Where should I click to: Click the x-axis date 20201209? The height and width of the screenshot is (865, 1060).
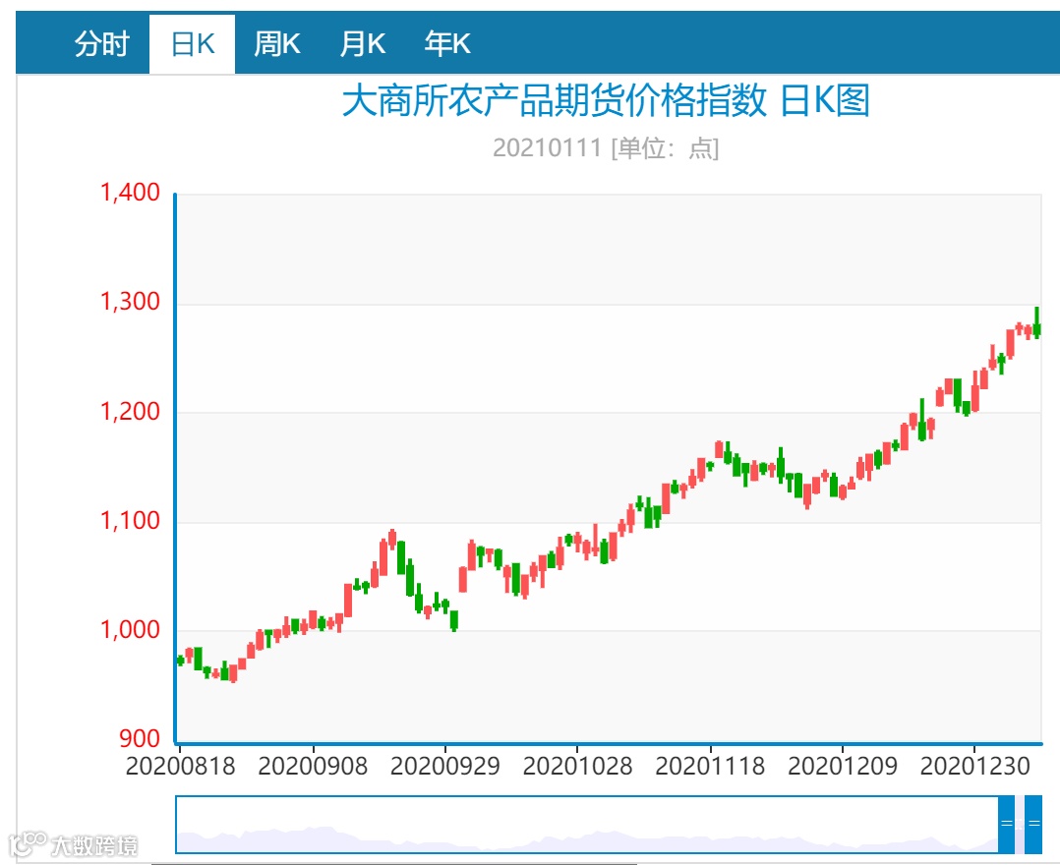(843, 767)
